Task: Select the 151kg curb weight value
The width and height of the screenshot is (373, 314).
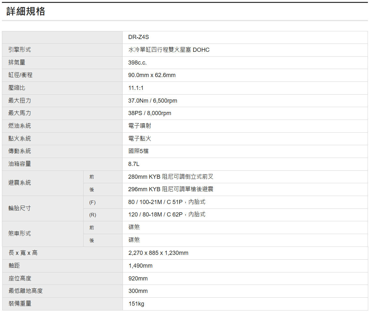Action: click(x=136, y=304)
